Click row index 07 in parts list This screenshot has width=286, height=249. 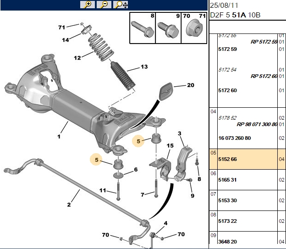(213, 194)
